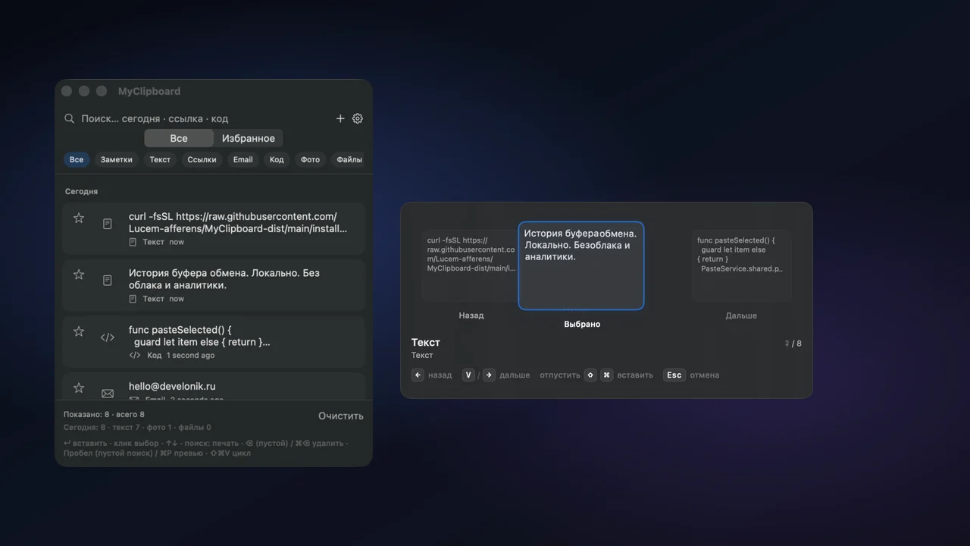Click the V key hint
The width and height of the screenshot is (970, 546).
coord(468,375)
